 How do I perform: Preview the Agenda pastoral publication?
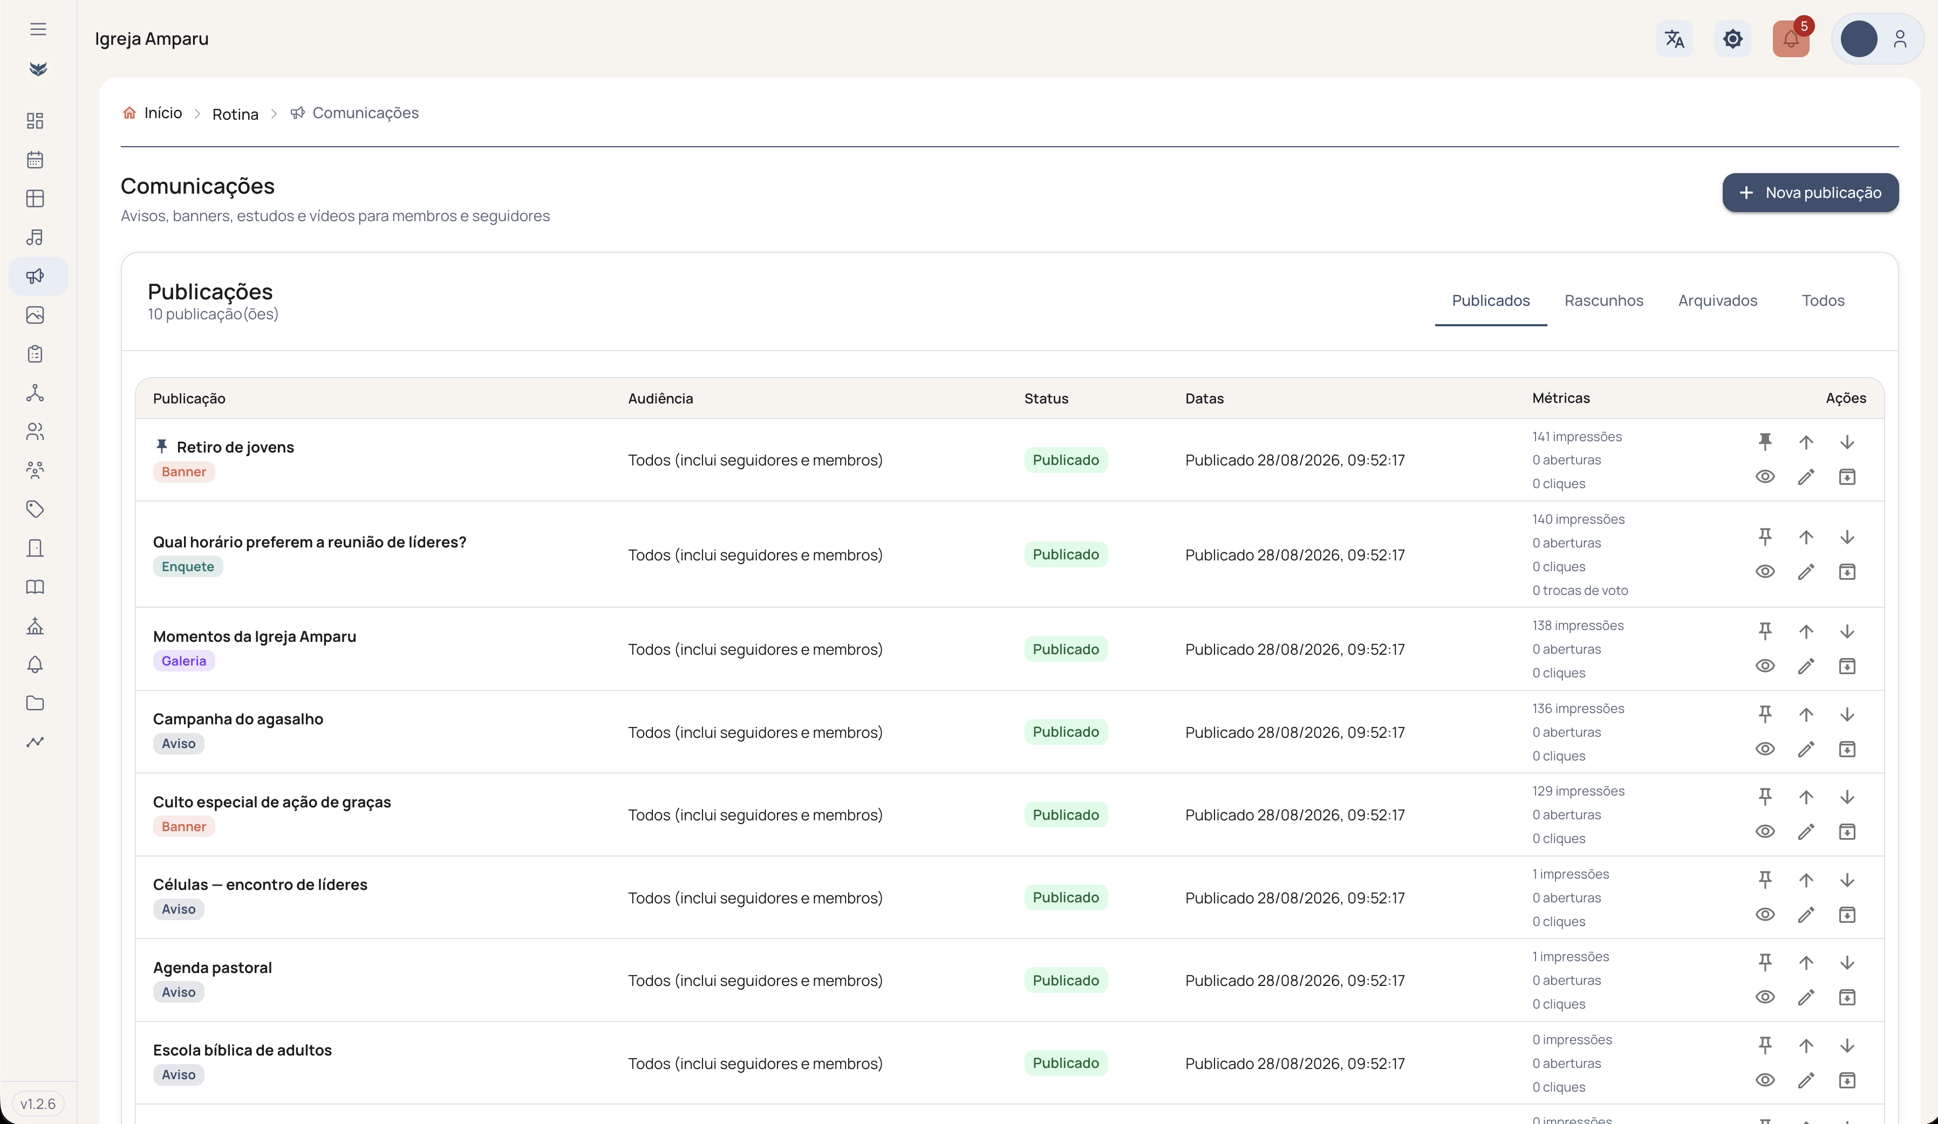point(1765,997)
